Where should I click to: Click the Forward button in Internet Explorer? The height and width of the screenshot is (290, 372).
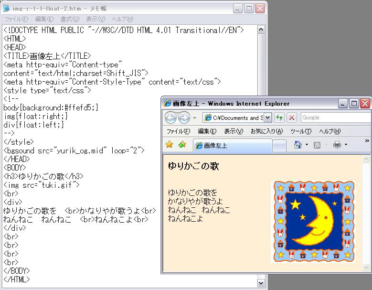(x=184, y=118)
